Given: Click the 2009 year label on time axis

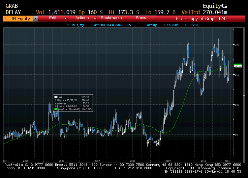Looking at the screenshot, I should 168,161.
